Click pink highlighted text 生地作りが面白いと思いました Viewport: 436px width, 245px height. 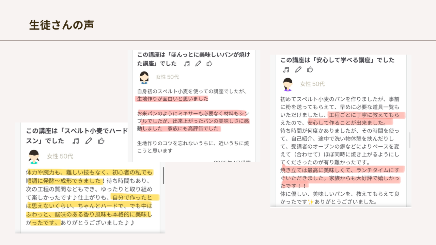tap(172, 99)
